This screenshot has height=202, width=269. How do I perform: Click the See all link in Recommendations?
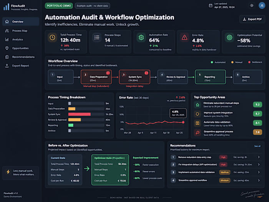point(257,146)
